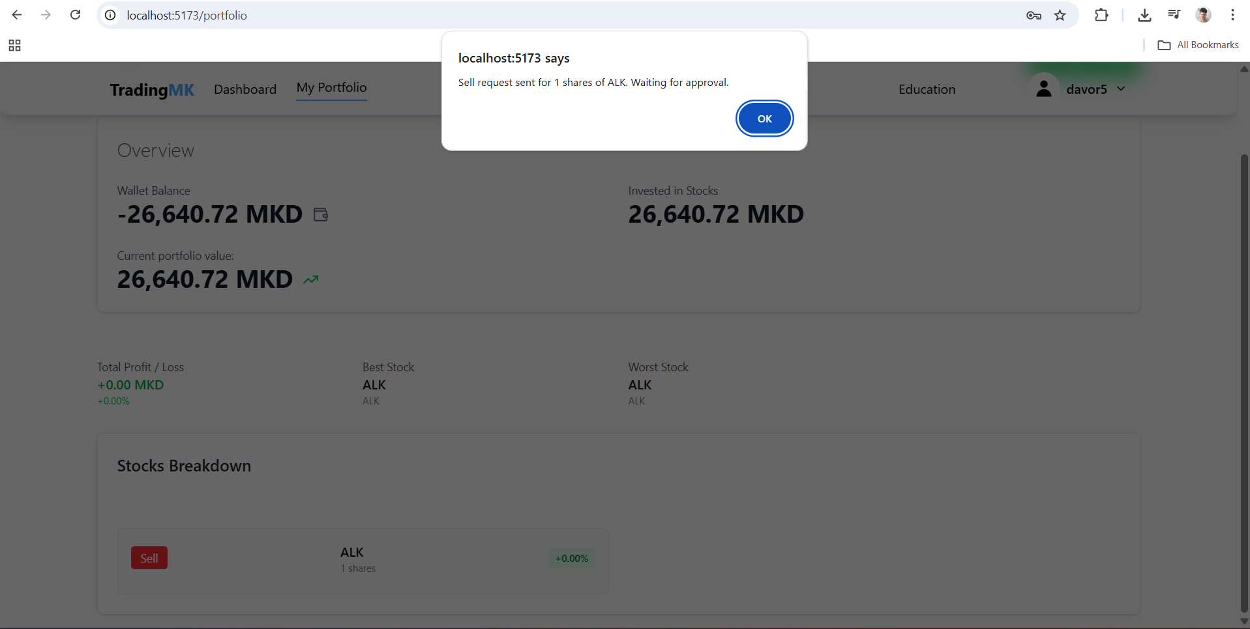Bookmark this page with the star icon

[x=1060, y=15]
